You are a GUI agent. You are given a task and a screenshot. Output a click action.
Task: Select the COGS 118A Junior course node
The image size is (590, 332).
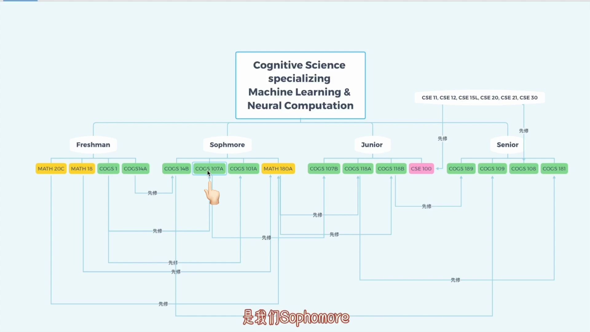click(x=358, y=168)
